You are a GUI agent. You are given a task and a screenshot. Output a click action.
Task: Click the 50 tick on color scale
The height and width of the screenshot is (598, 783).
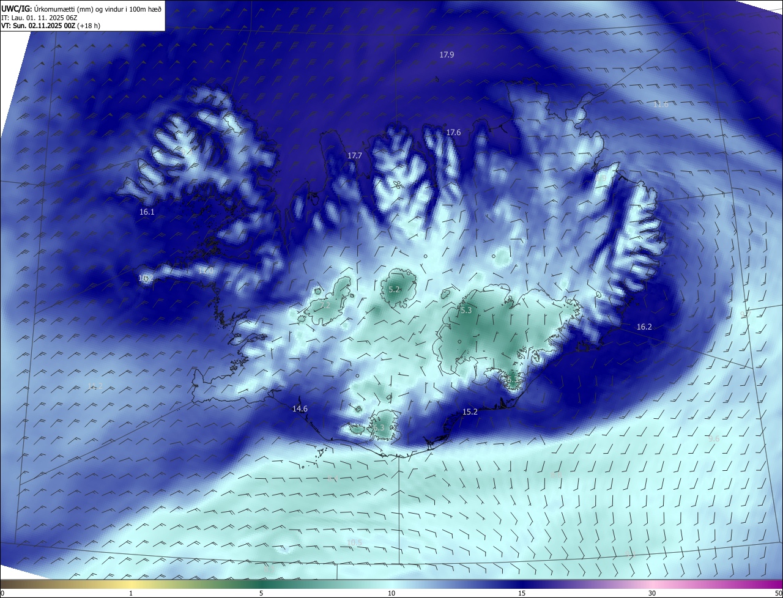(778, 594)
